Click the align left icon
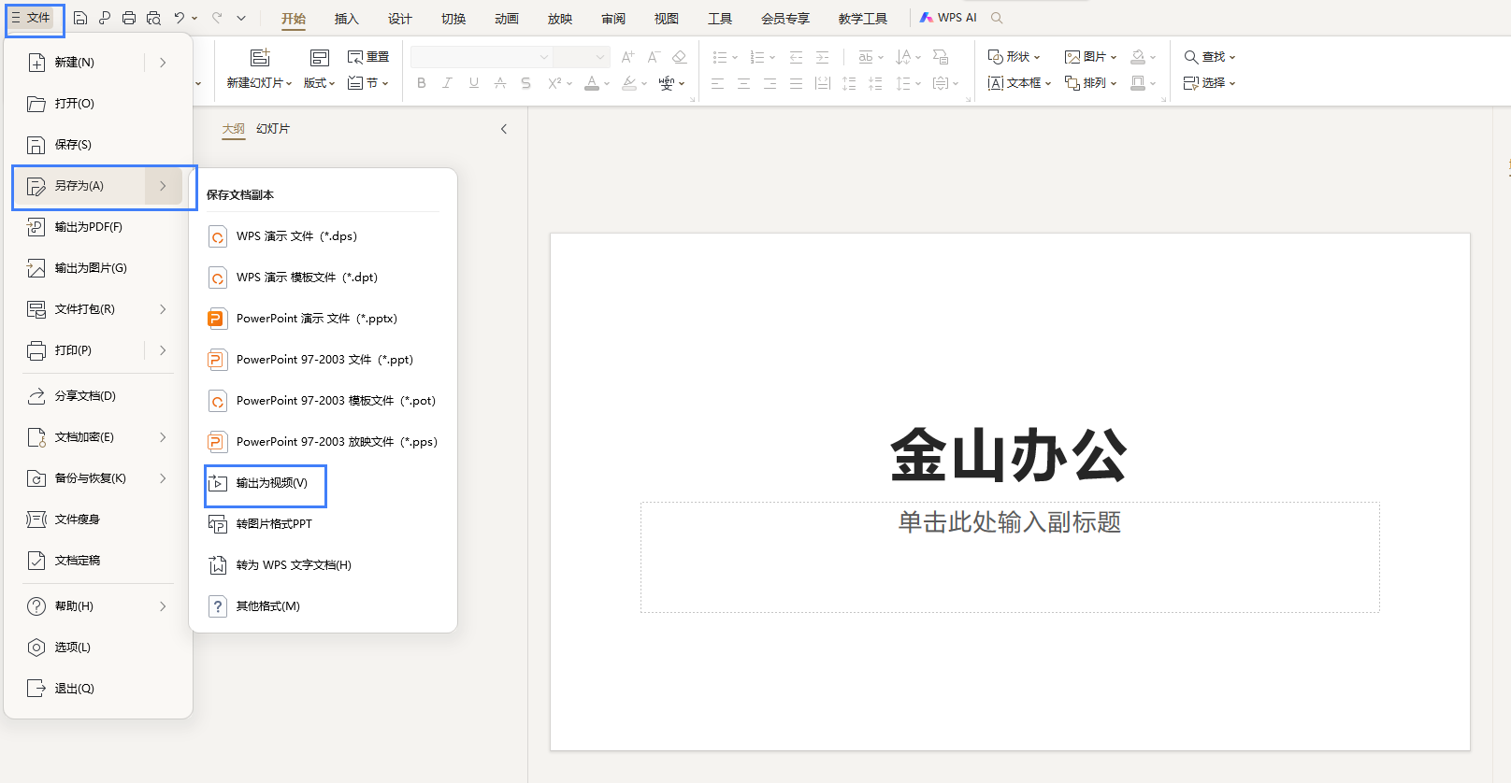 (x=717, y=83)
